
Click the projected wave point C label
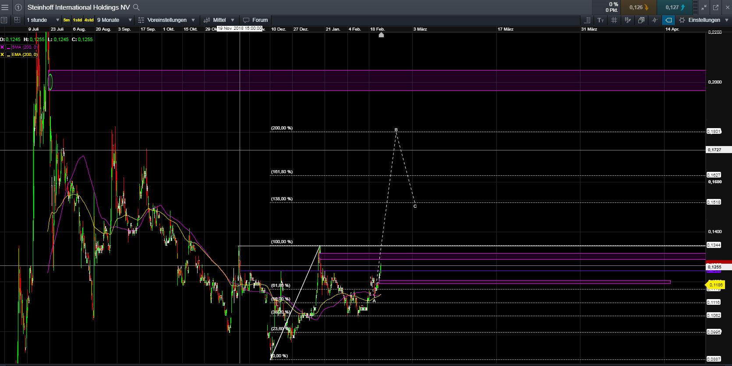click(415, 206)
